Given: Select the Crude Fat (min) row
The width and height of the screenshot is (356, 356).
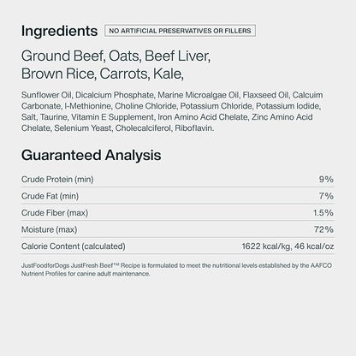Looking at the screenshot, I should [177, 196].
